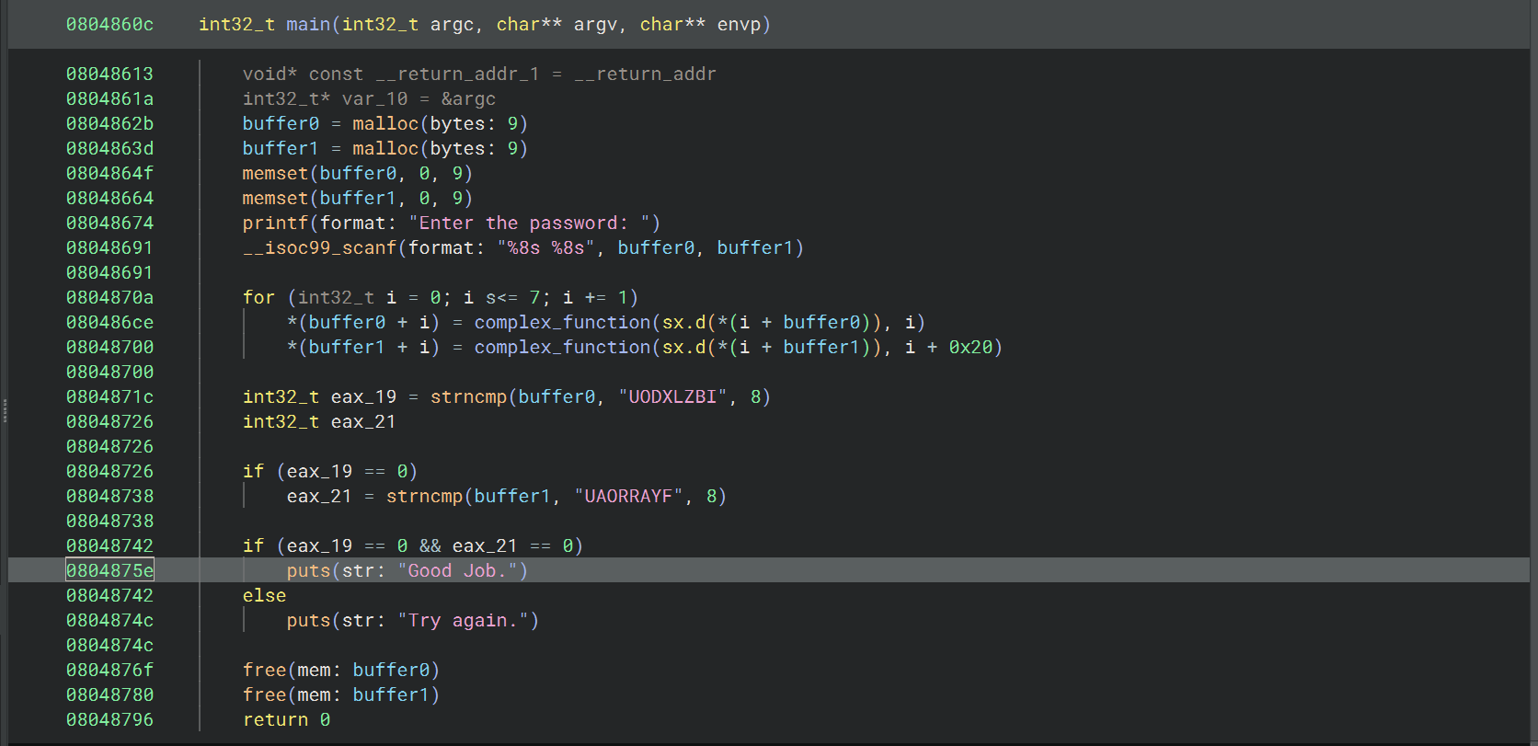This screenshot has width=1538, height=746.
Task: Click the left edge panel drag handle
Action: point(5,410)
